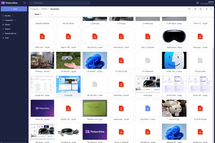Expand the My files tree
Image resolution: width=215 pixels, height=143 pixels.
click(x=13, y=15)
